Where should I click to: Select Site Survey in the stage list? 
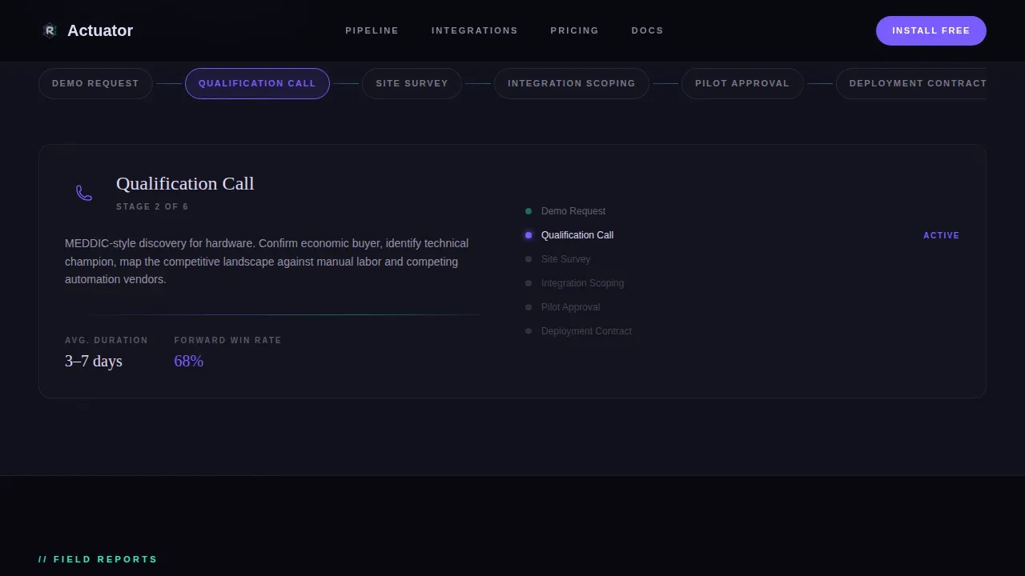[x=565, y=259]
